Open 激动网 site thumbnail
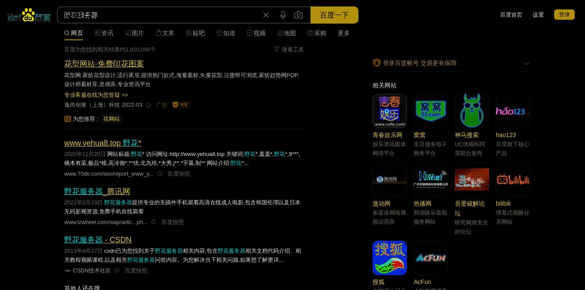The image size is (585, 290). 390,179
